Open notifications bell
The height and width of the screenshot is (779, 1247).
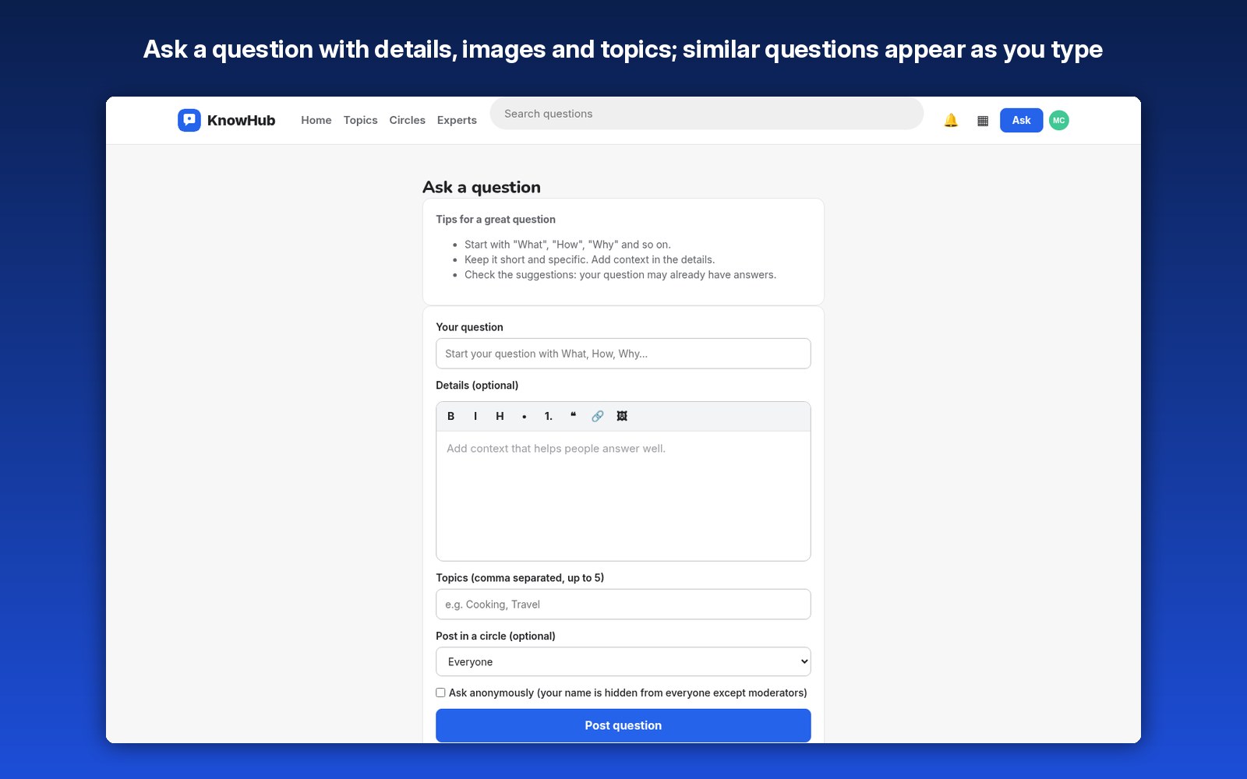[x=951, y=120]
